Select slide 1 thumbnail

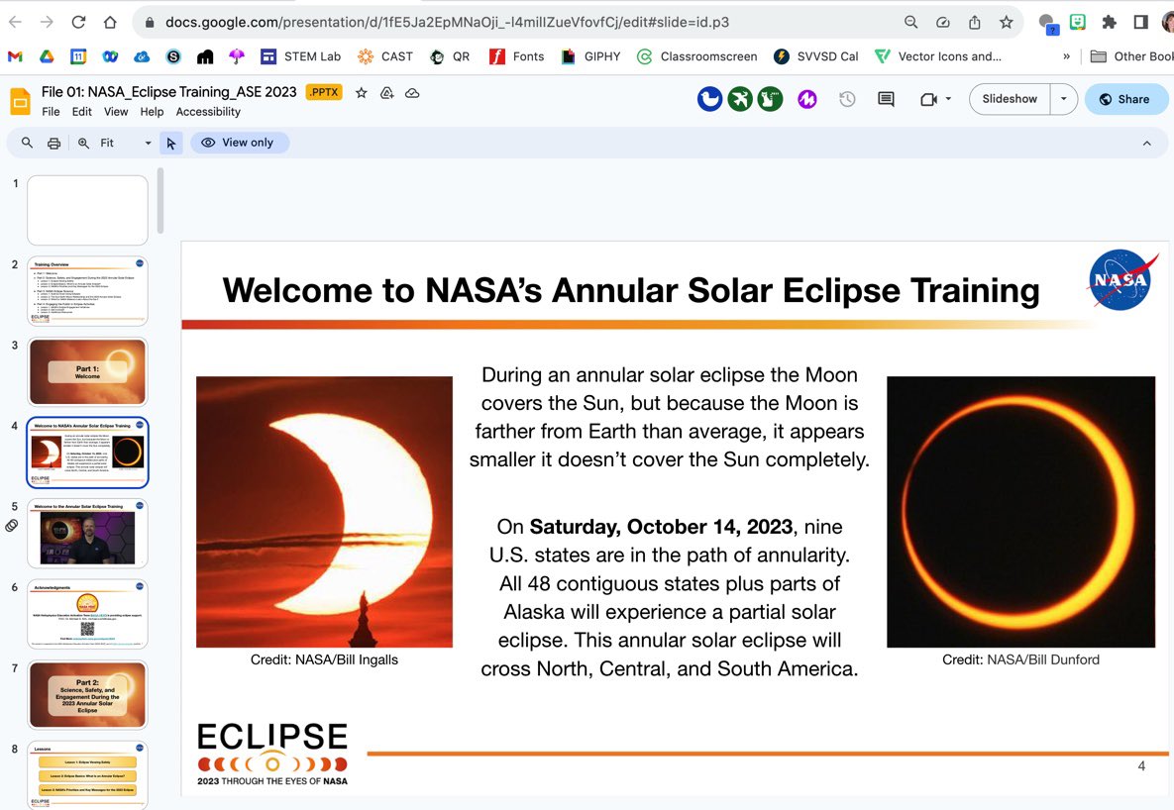(87, 210)
